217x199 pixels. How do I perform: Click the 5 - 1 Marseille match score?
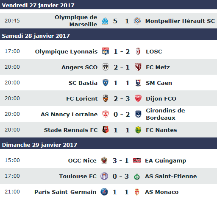(121, 21)
